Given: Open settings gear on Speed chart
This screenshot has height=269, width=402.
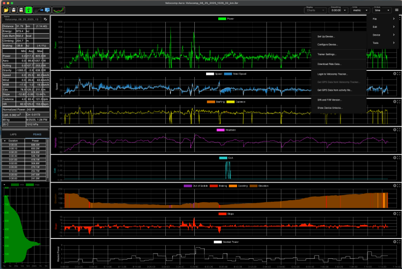Looking at the screenshot, I should (x=395, y=73).
